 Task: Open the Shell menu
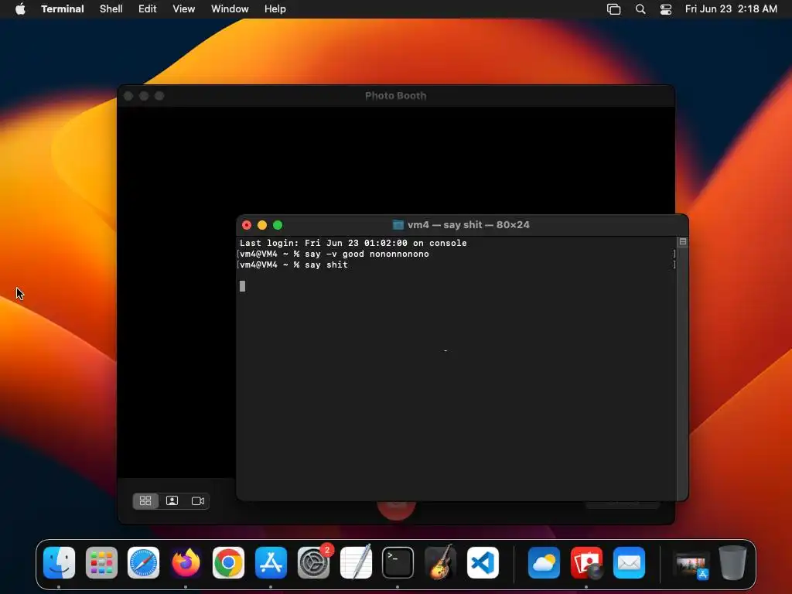pos(111,9)
